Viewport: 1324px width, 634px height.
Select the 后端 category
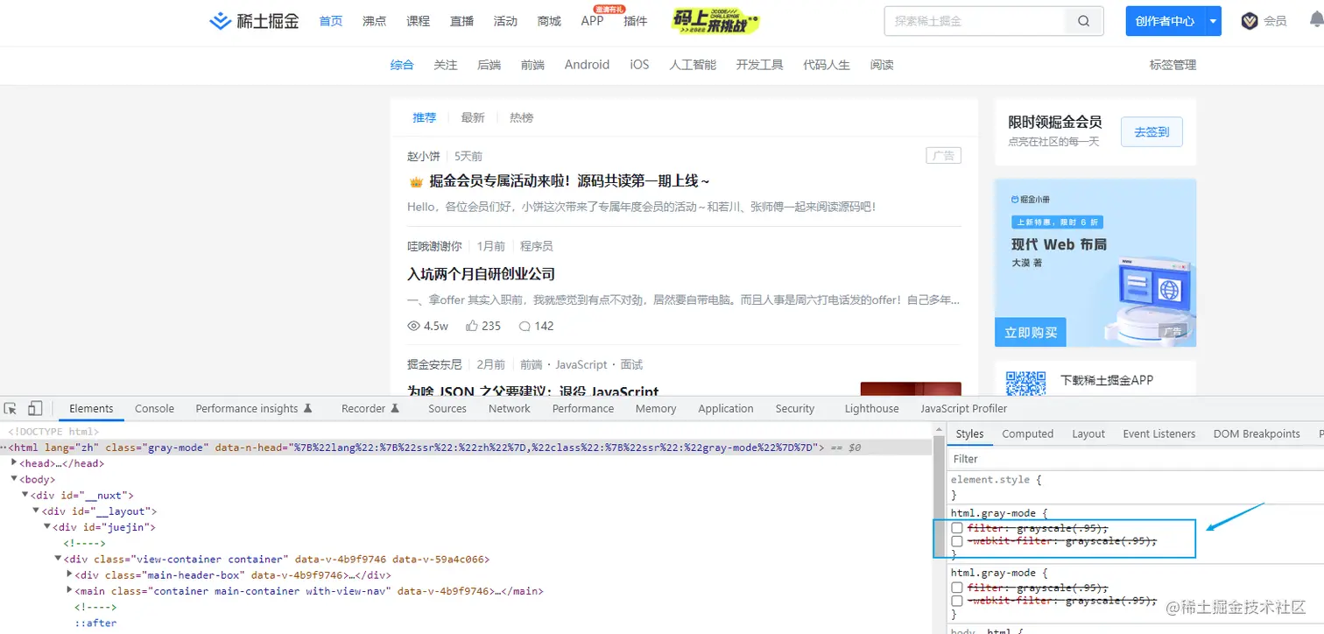(489, 65)
